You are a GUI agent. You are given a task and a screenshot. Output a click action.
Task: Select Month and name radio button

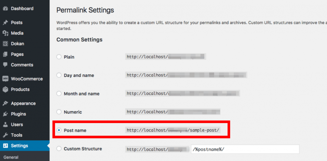tap(59, 94)
